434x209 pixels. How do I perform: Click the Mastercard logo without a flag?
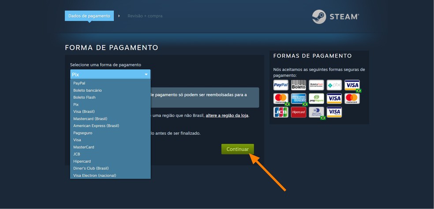(352, 99)
